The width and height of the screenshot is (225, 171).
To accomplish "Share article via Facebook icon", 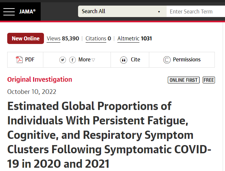I will pyautogui.click(x=72, y=60).
